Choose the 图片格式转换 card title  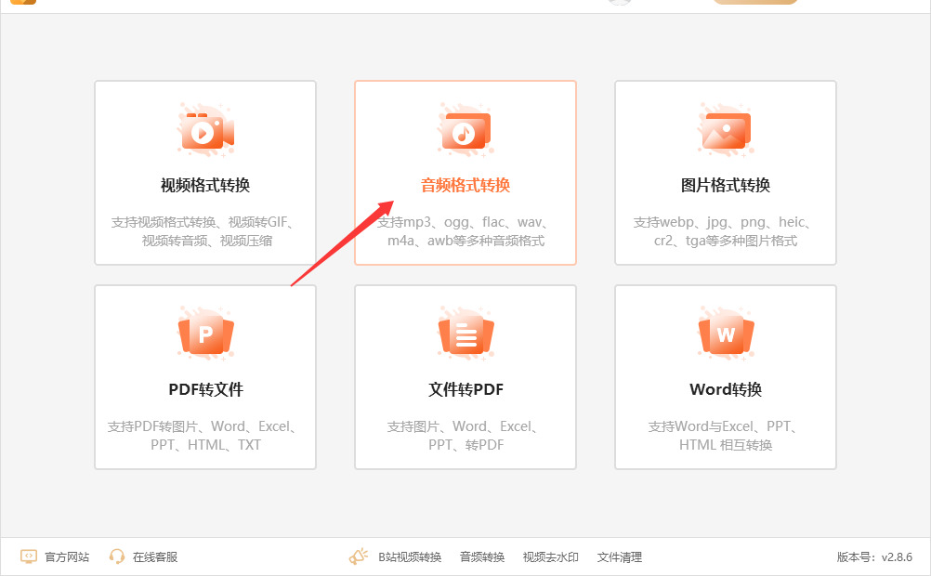coord(726,185)
